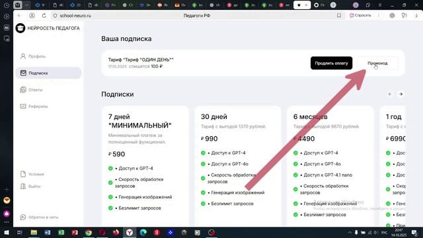Screen dimensions: 423x238
Task: Open Microsoft Edge from the taskbar
Action: coord(143,232)
